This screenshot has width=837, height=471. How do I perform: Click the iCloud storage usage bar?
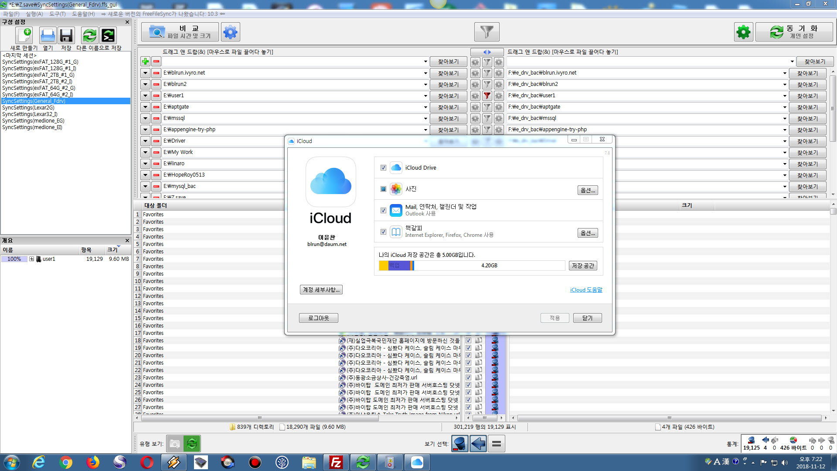[x=472, y=266]
